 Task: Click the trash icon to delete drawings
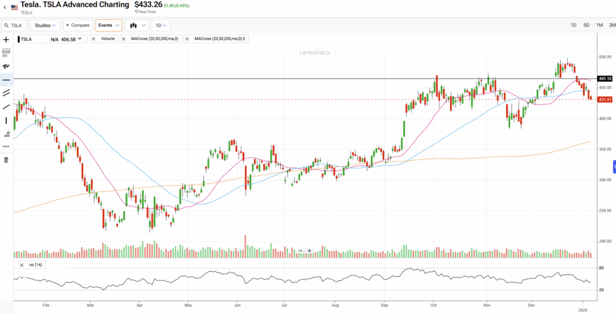[6, 160]
